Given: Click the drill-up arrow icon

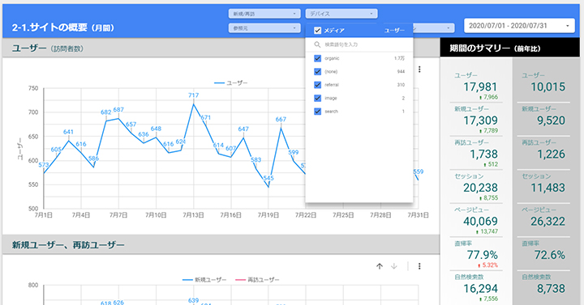Looking at the screenshot, I should pyautogui.click(x=380, y=266).
